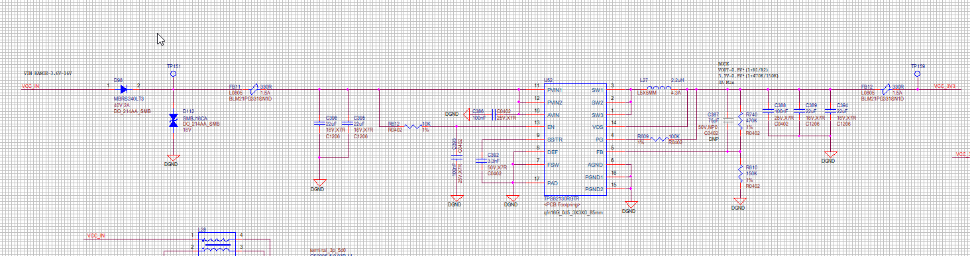Screen dimensions: 970x256
Task: Select the R610 150K resistor symbol
Action: pos(740,175)
